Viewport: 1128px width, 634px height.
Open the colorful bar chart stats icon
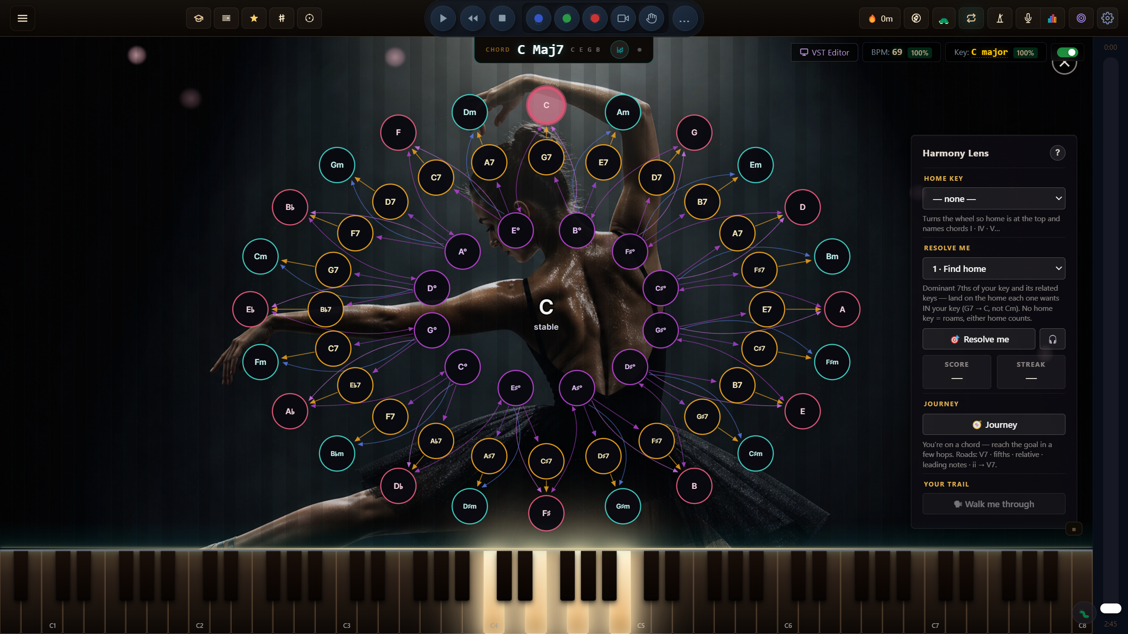point(1052,18)
